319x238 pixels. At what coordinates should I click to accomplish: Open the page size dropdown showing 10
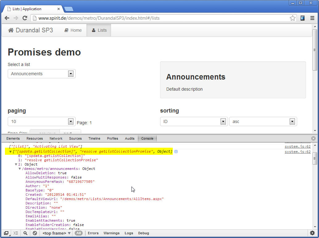coord(42,121)
